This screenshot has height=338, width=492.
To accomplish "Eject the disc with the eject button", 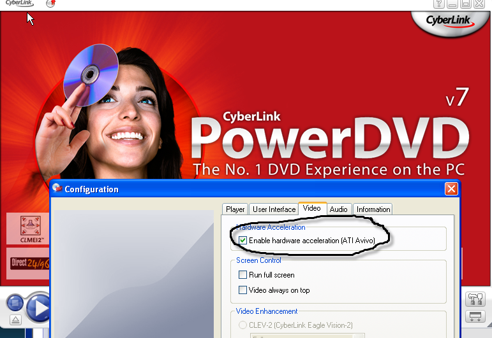I will tap(15, 320).
